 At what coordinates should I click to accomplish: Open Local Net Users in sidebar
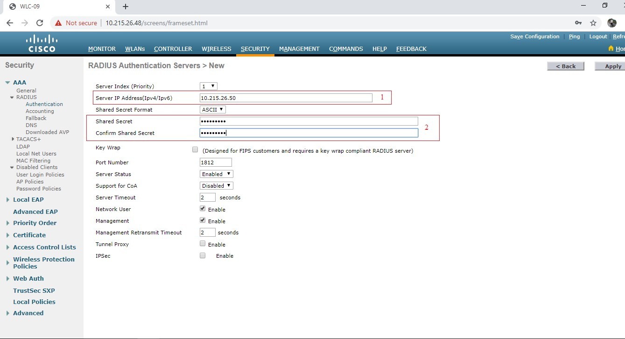pos(36,154)
